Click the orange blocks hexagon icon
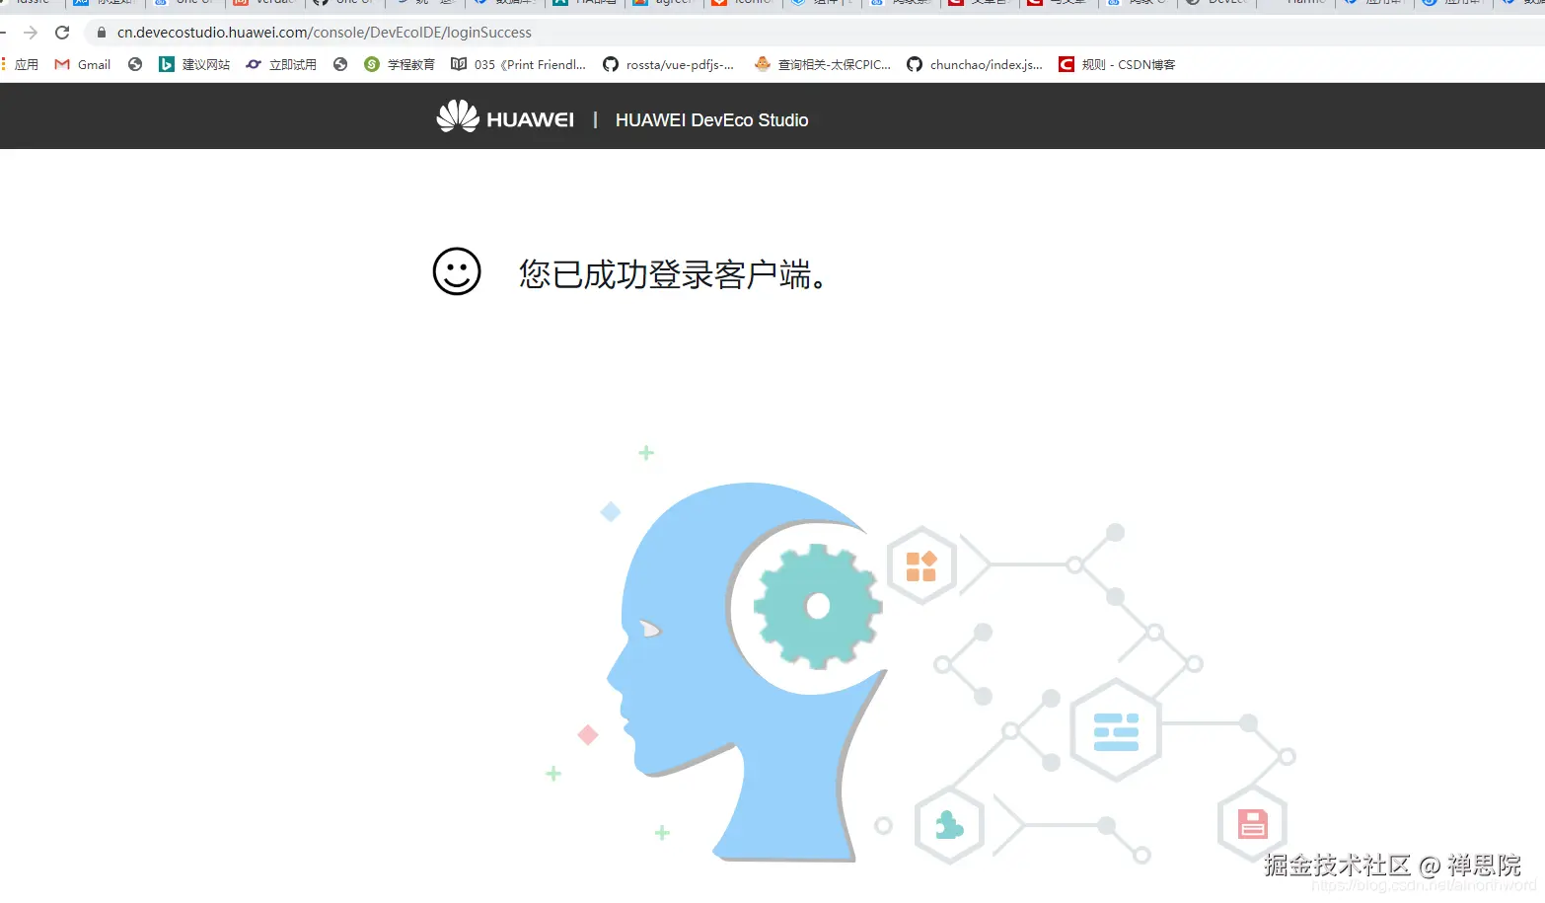Image resolution: width=1545 pixels, height=903 pixels. (920, 564)
